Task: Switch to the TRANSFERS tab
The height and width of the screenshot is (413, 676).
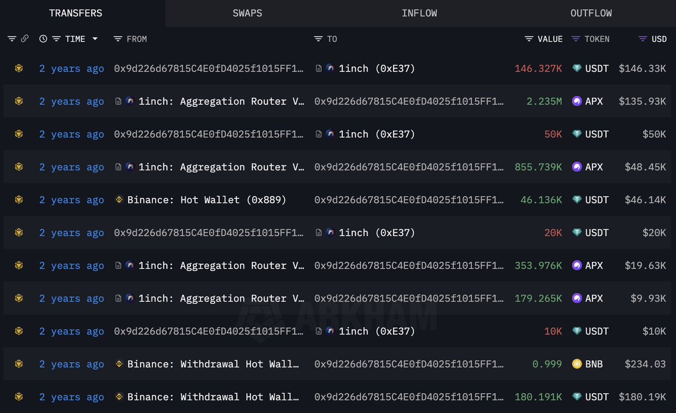Action: point(76,14)
